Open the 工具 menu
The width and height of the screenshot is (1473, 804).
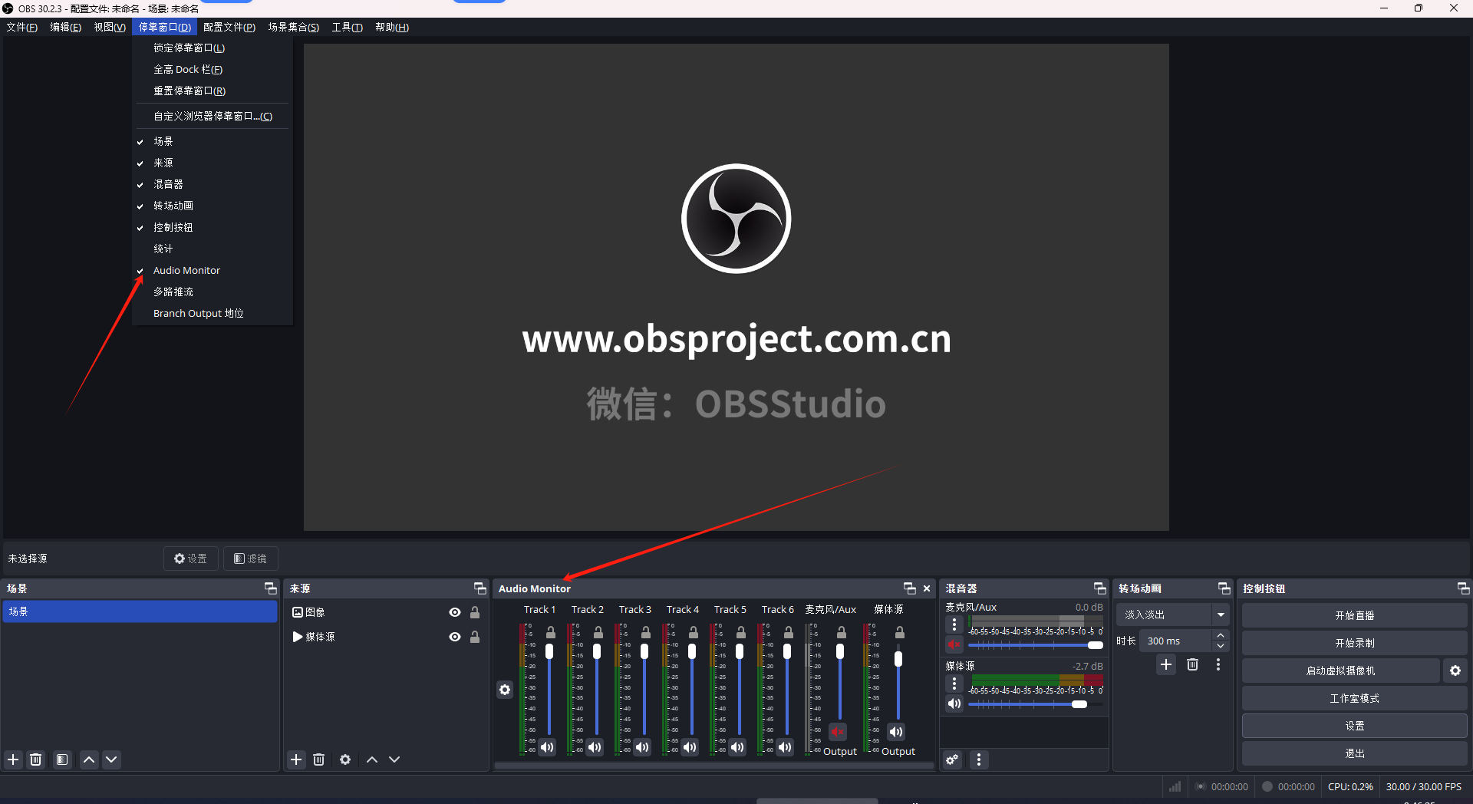click(x=347, y=27)
